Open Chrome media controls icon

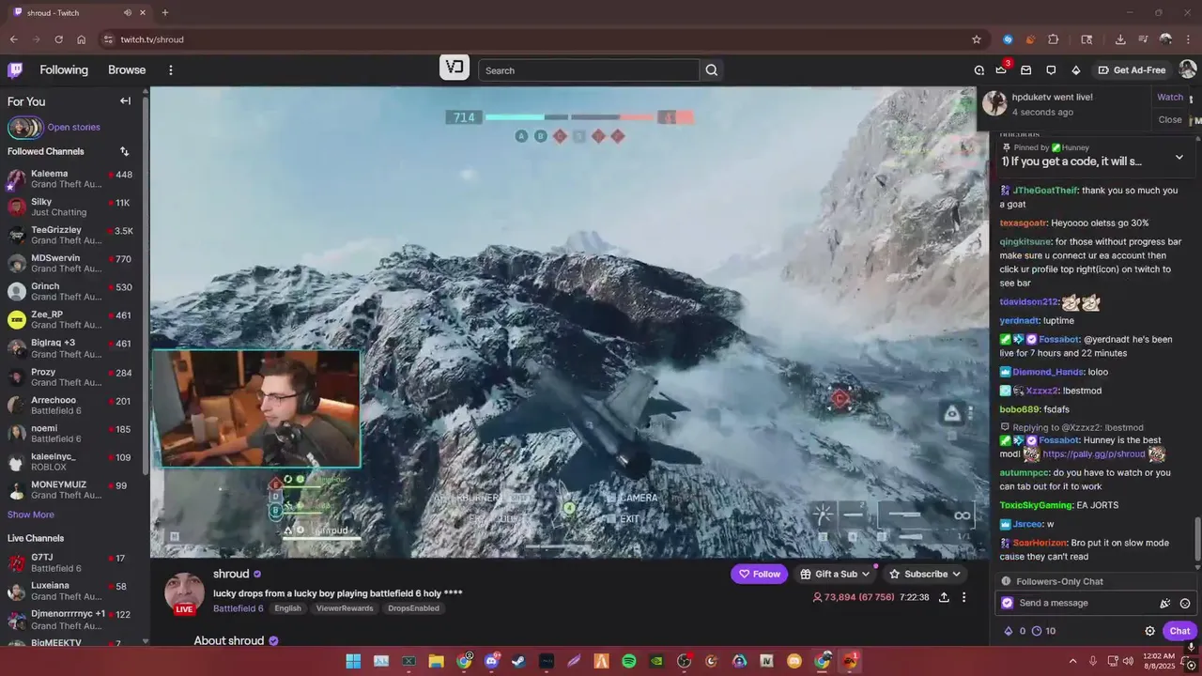click(x=1143, y=39)
